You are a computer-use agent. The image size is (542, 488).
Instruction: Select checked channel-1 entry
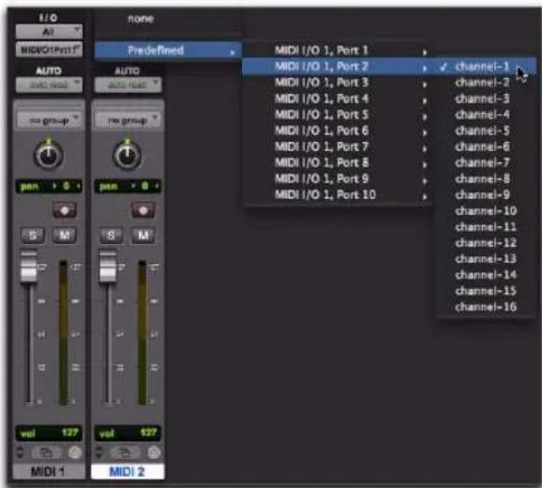tap(485, 67)
